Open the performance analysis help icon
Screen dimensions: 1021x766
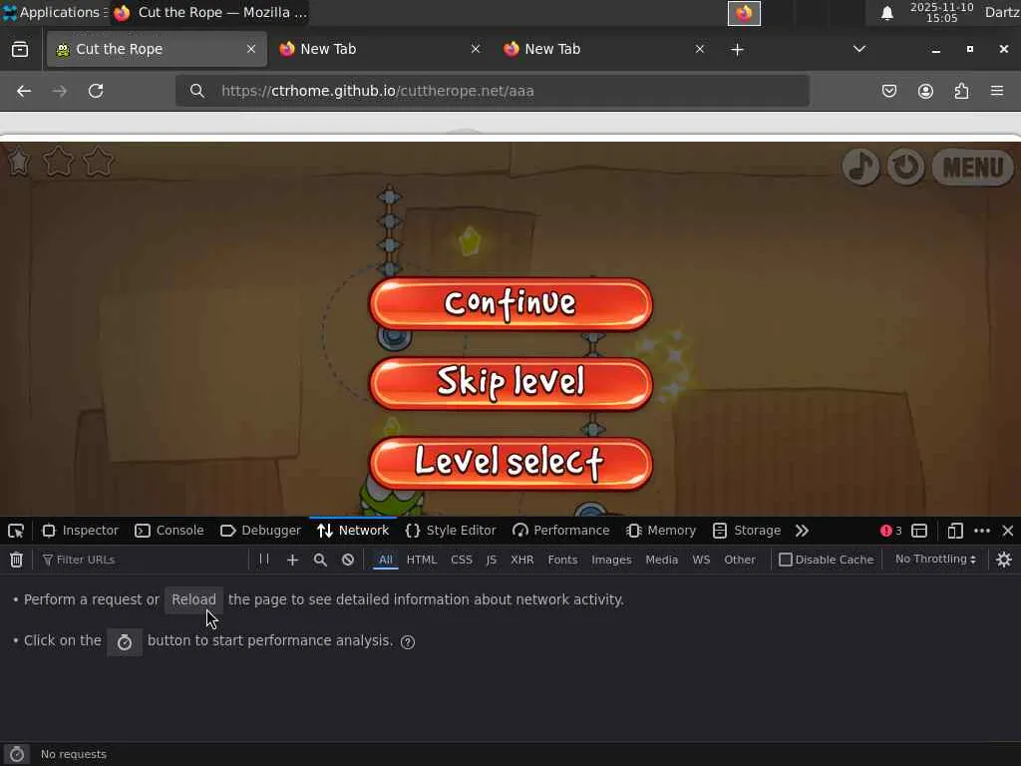[x=408, y=642]
